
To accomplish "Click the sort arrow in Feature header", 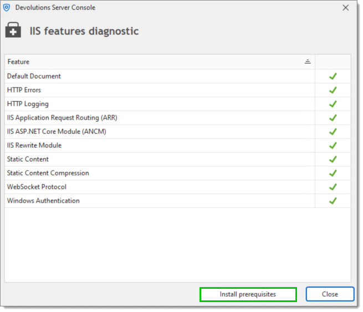I will pos(308,62).
